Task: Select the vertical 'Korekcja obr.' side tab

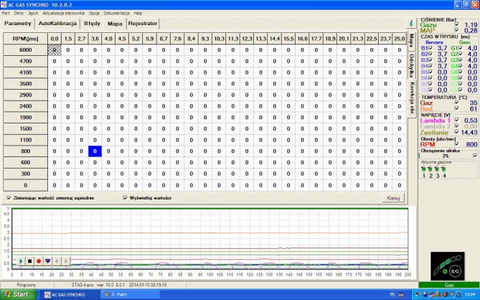Action: [x=412, y=98]
